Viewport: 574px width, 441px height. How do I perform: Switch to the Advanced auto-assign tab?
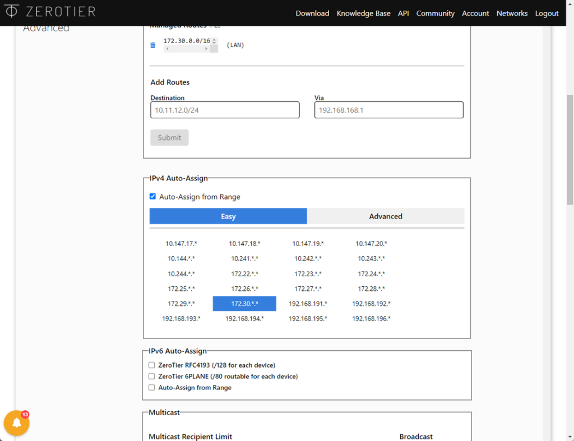(386, 216)
